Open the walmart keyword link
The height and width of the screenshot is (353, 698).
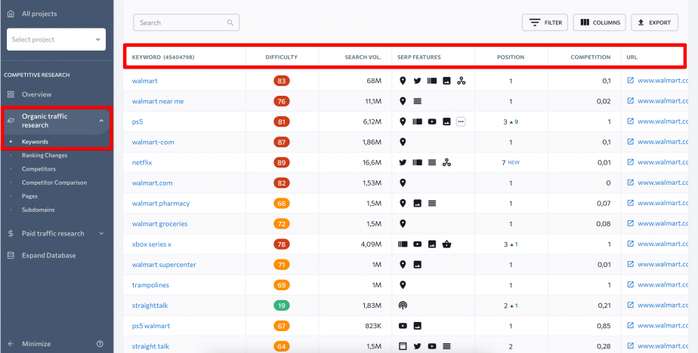point(145,81)
